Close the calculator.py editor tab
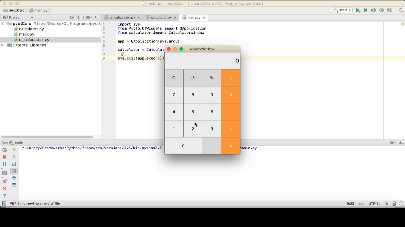 (x=175, y=18)
